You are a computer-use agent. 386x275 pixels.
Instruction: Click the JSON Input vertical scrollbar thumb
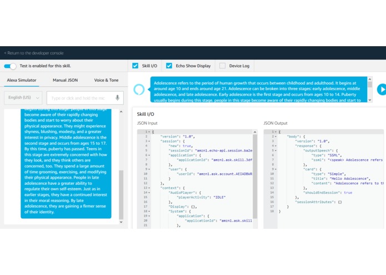tap(255, 176)
